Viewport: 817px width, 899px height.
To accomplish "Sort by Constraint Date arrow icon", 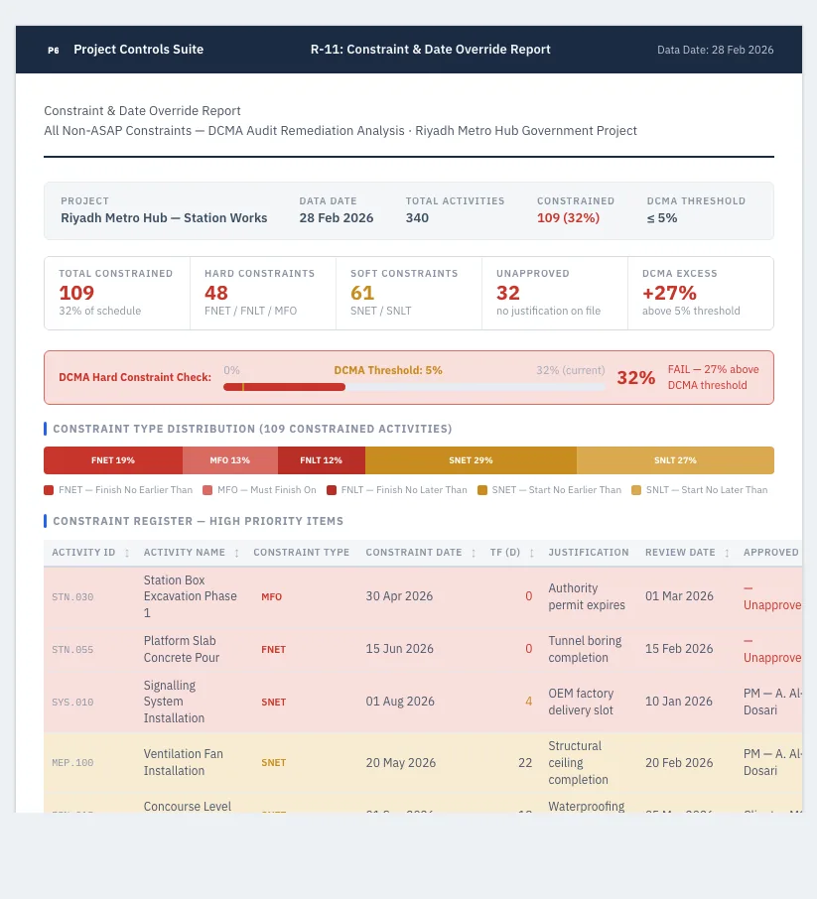I will click(x=474, y=553).
